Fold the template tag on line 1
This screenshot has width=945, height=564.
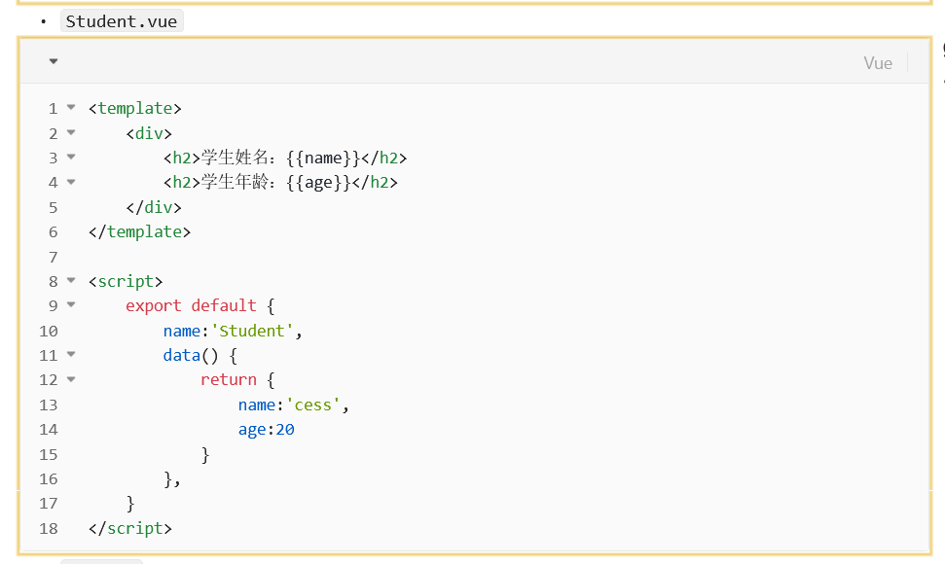coord(71,108)
